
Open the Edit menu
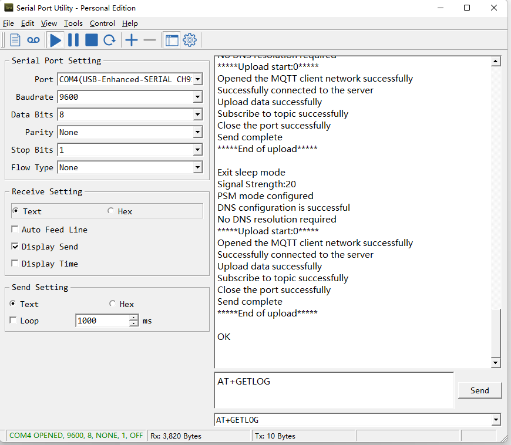point(28,23)
